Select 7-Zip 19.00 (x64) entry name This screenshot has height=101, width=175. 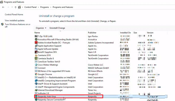tap(45, 36)
